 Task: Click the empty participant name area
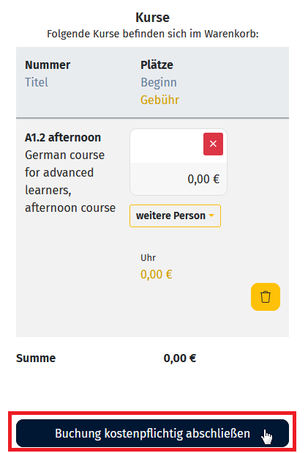pos(167,146)
